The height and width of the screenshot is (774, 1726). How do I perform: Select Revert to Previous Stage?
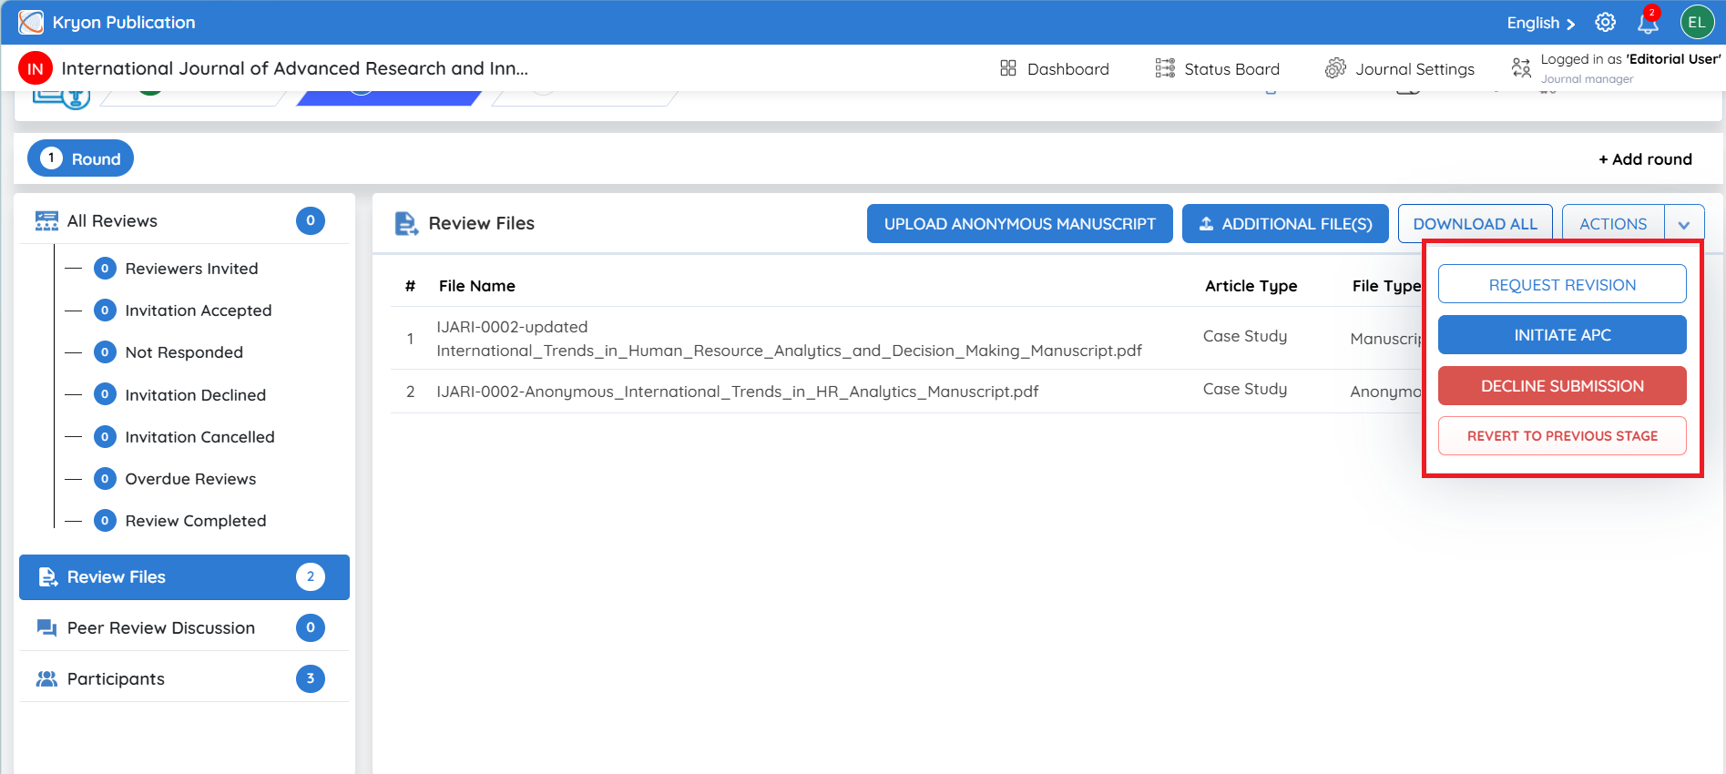pos(1562,436)
